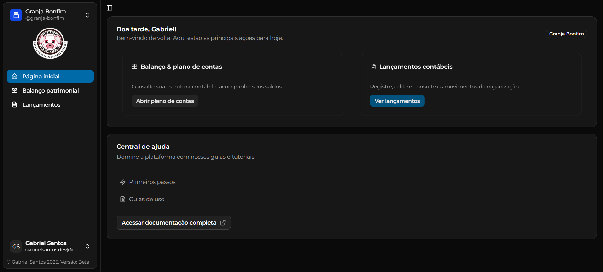Toggle the sidebar panel icon

109,8
